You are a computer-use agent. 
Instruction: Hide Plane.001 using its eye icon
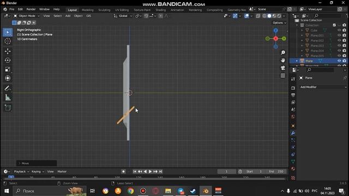(x=339, y=35)
